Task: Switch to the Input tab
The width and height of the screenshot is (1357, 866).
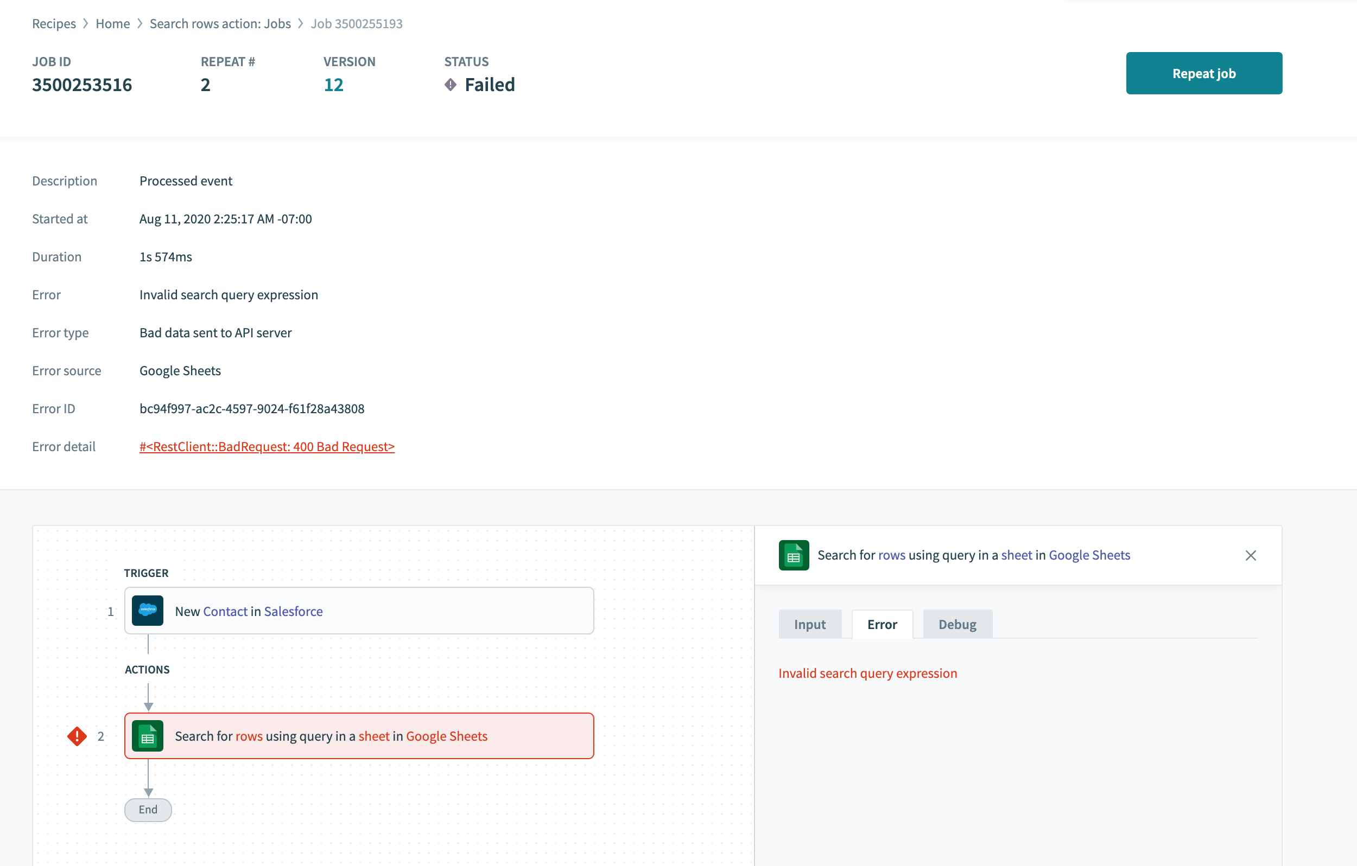Action: (x=809, y=625)
